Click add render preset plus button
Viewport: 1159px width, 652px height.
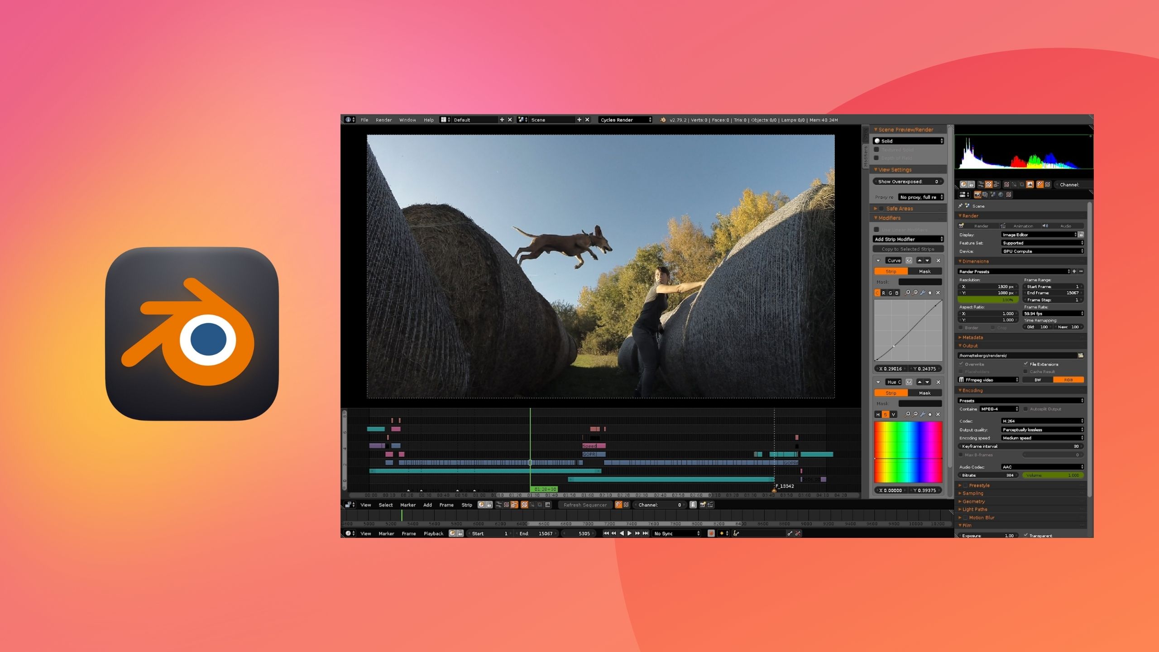(x=1074, y=271)
